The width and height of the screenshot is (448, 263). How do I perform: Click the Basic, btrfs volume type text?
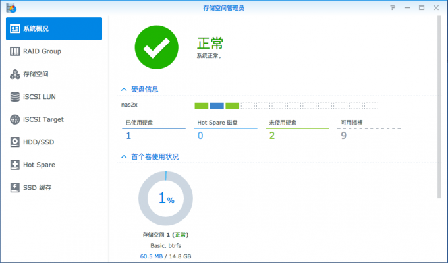coord(166,246)
